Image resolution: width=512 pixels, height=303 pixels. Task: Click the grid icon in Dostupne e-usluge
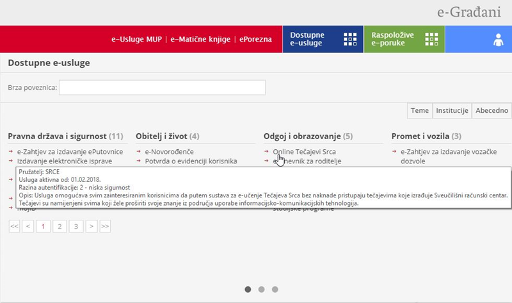click(x=350, y=39)
